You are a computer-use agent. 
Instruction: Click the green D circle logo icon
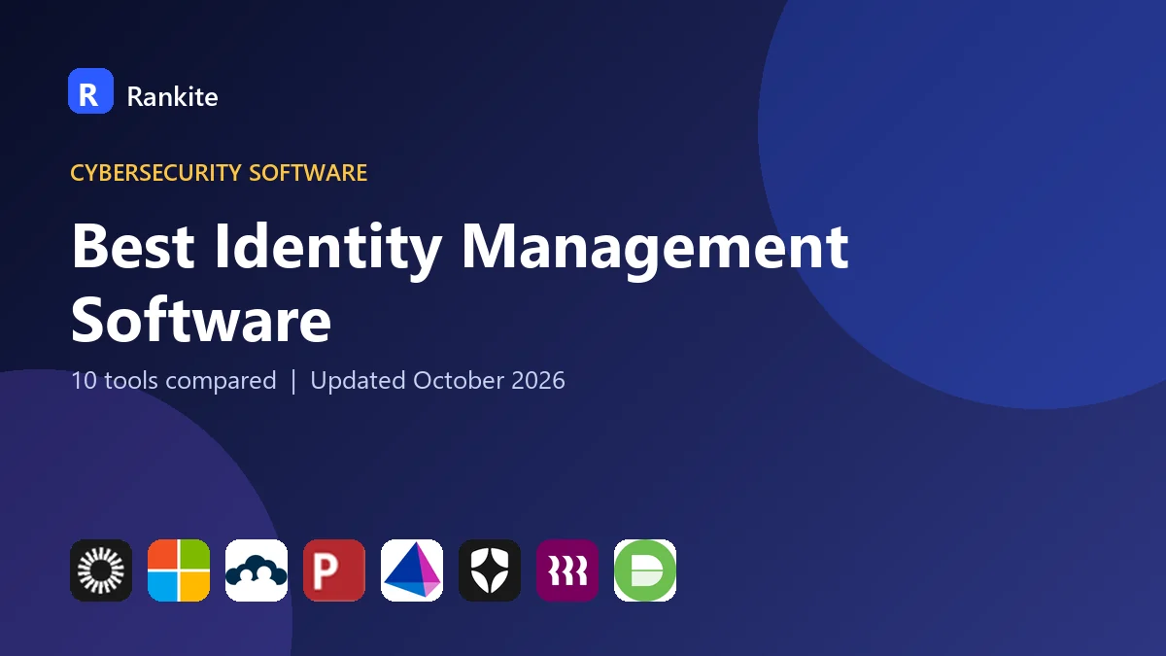point(645,570)
